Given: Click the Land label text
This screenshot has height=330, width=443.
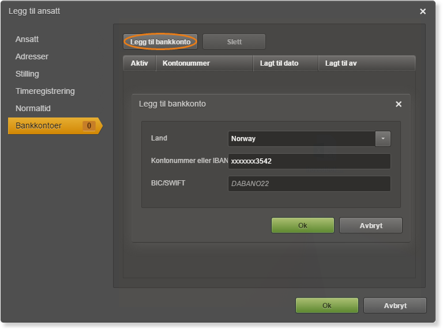Looking at the screenshot, I should (159, 138).
